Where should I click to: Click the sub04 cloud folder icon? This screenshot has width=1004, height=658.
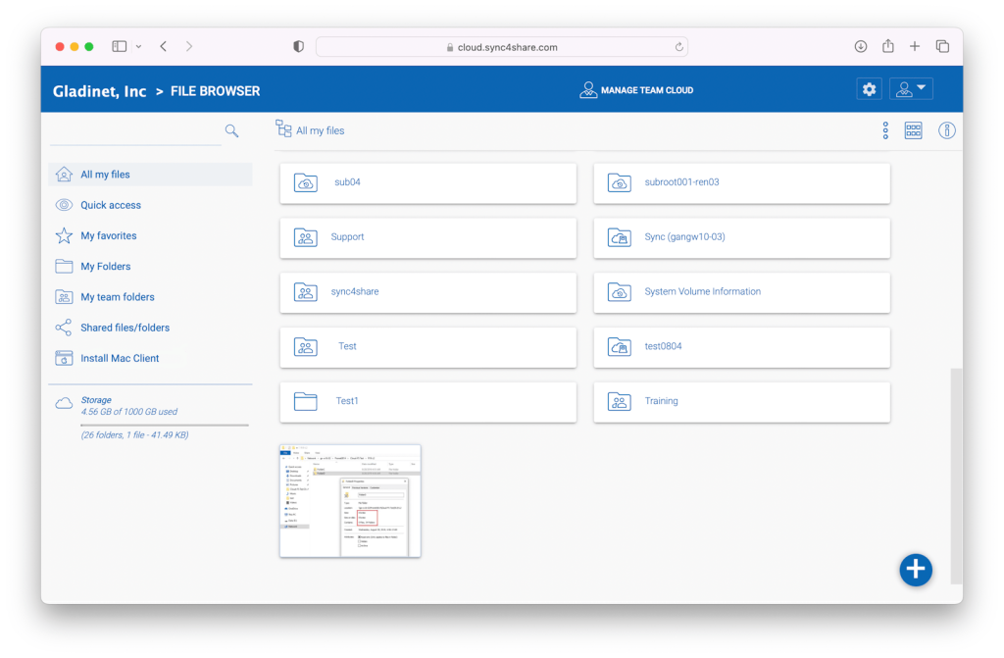(x=306, y=182)
